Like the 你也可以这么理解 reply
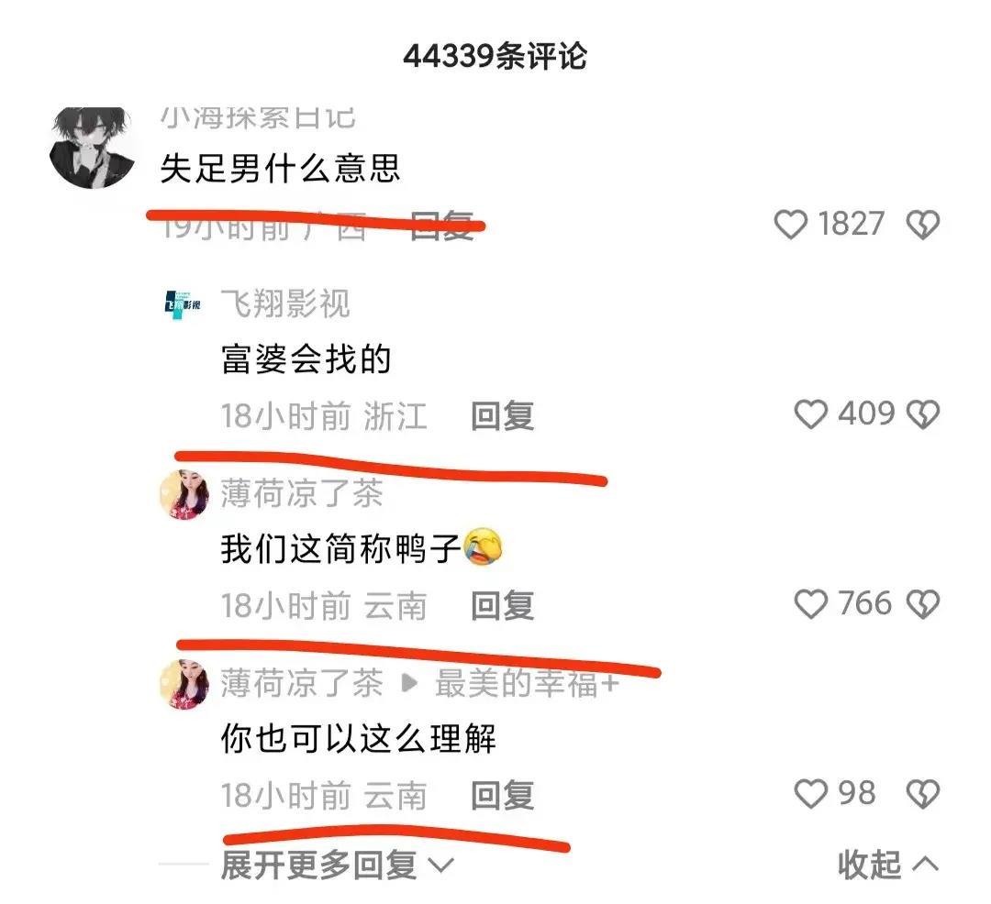991x904 pixels. pyautogui.click(x=811, y=794)
